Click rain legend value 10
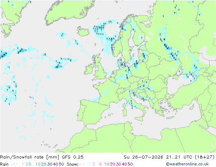216x167 pixels. [38, 164]
